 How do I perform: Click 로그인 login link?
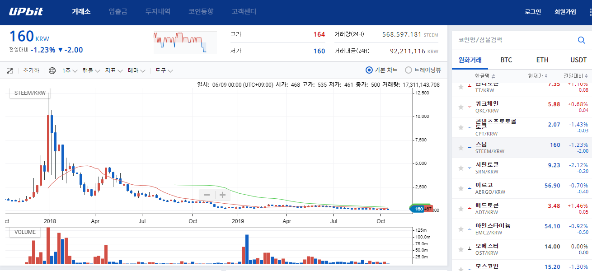pyautogui.click(x=533, y=12)
